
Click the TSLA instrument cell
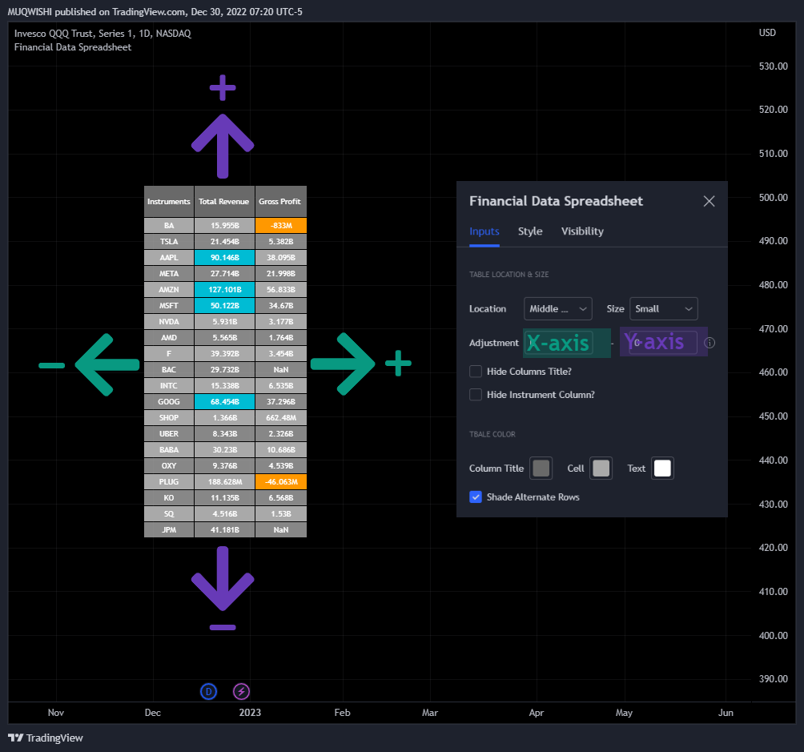tap(169, 242)
